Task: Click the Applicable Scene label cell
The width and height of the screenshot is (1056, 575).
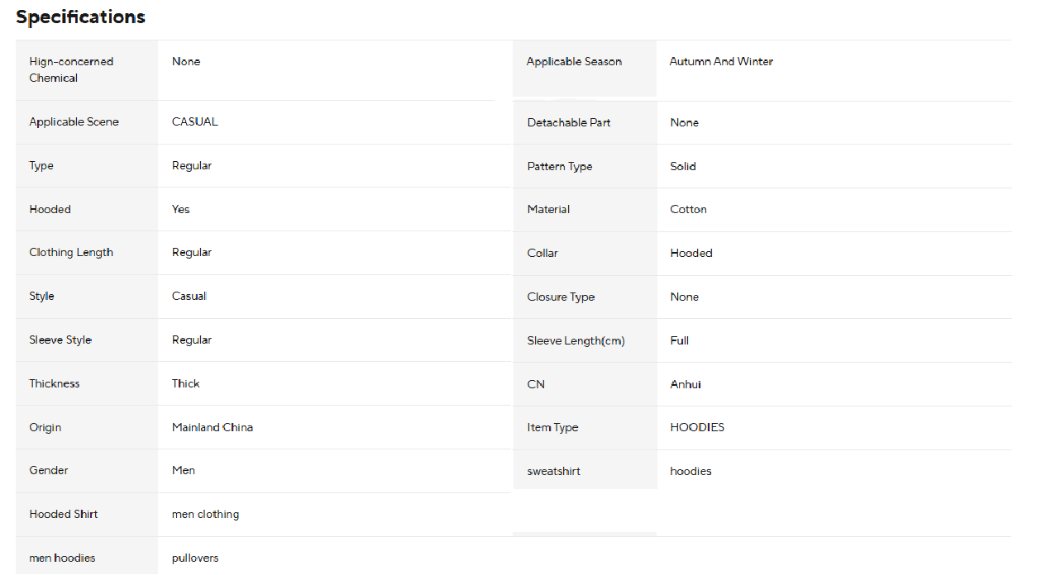Action: click(x=74, y=122)
